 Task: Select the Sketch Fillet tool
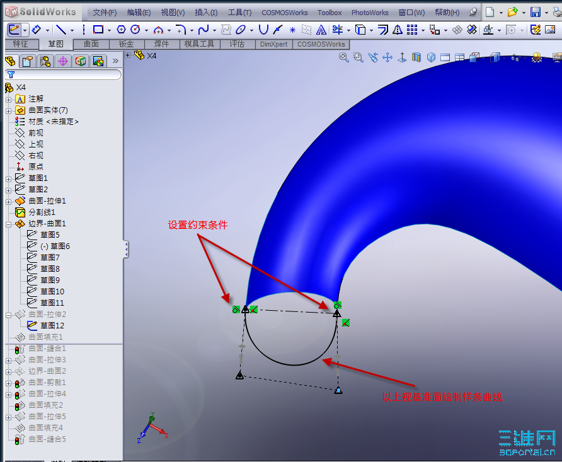click(x=181, y=30)
